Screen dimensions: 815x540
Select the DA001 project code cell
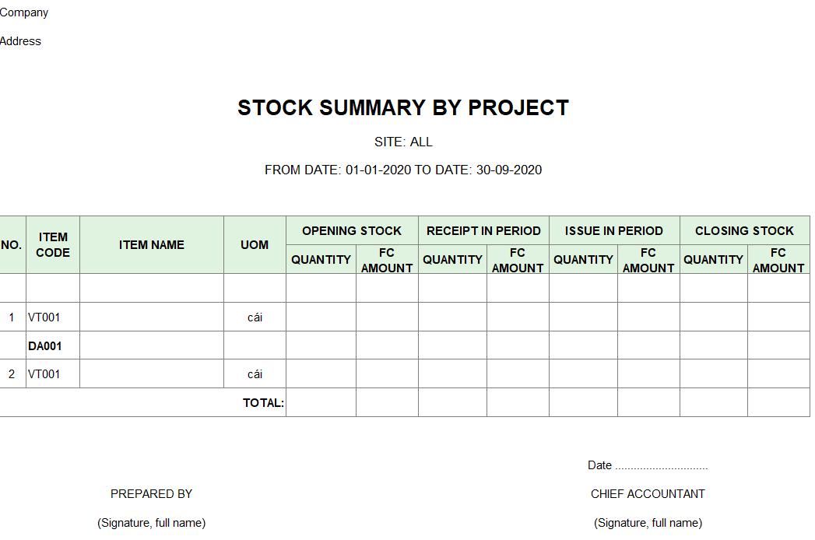click(x=53, y=345)
